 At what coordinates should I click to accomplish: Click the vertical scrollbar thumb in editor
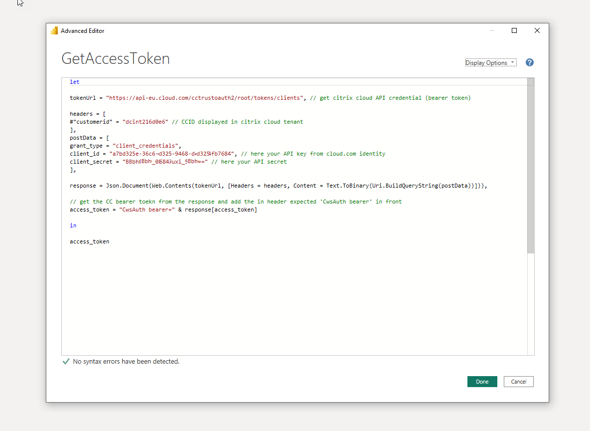[x=531, y=166]
